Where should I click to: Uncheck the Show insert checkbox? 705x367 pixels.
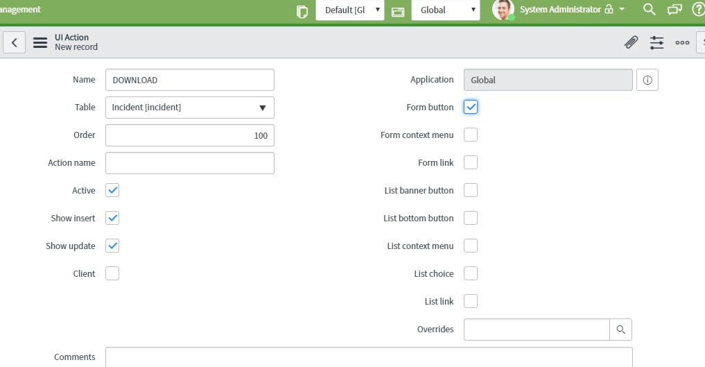[112, 218]
